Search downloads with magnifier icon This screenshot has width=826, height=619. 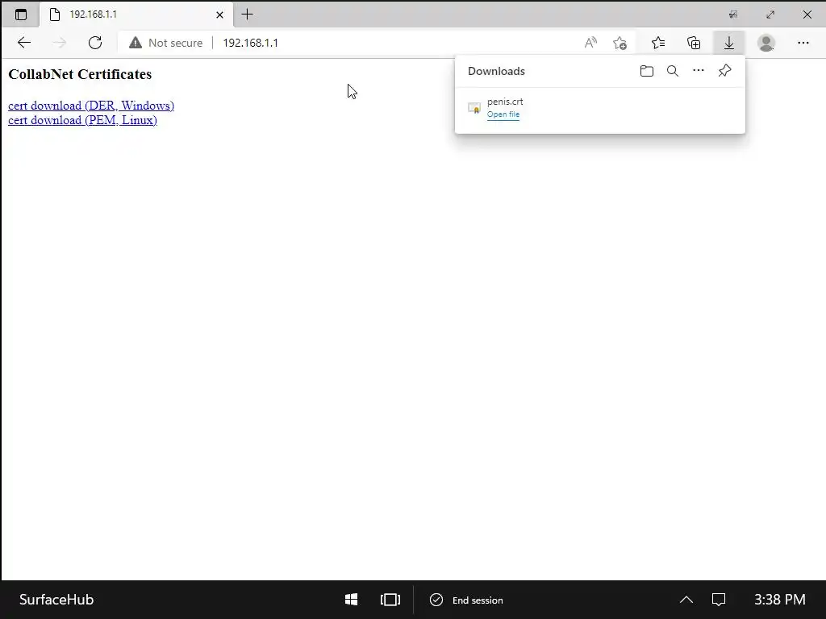point(672,71)
